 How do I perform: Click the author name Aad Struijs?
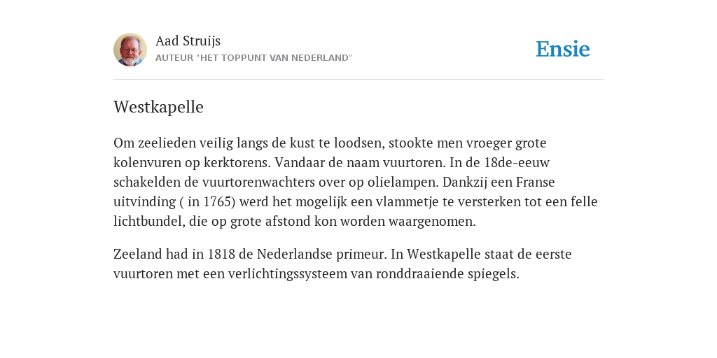(x=188, y=41)
